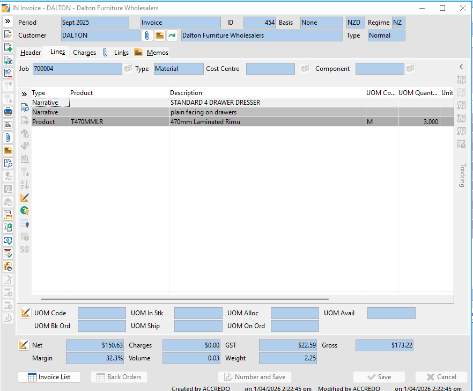Open the Basis dropdown showing None
Image resolution: width=473 pixels, height=391 pixels.
pyautogui.click(x=322, y=23)
